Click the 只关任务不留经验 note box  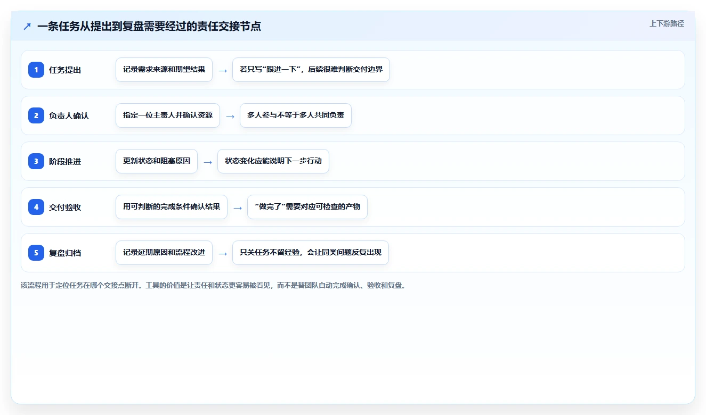(311, 253)
